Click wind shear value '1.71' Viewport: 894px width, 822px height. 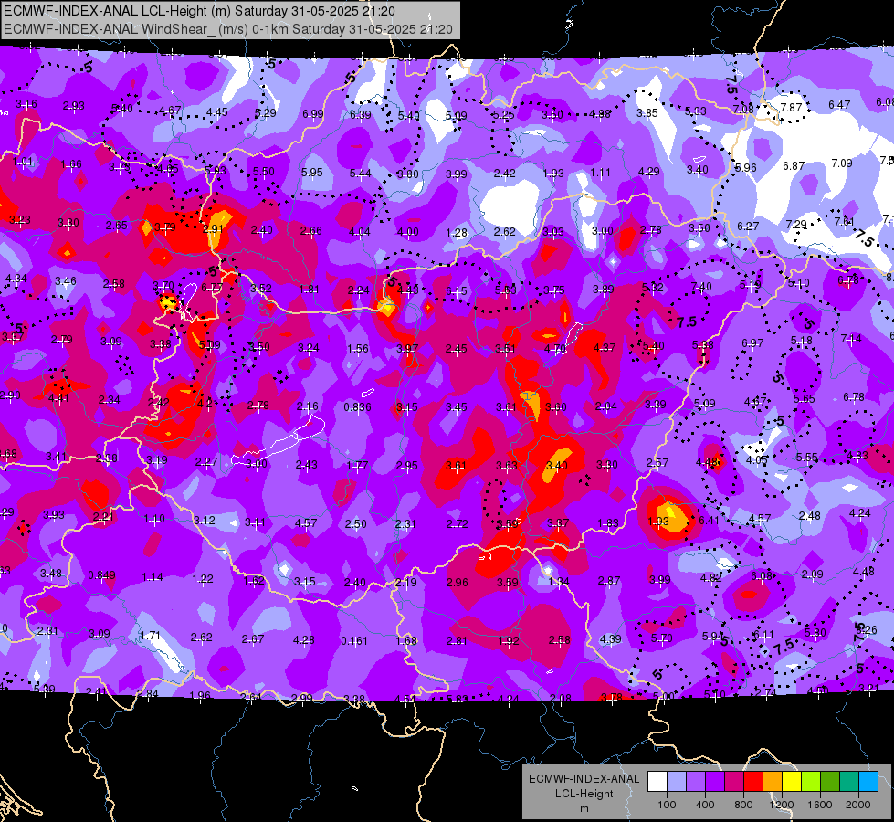click(150, 635)
